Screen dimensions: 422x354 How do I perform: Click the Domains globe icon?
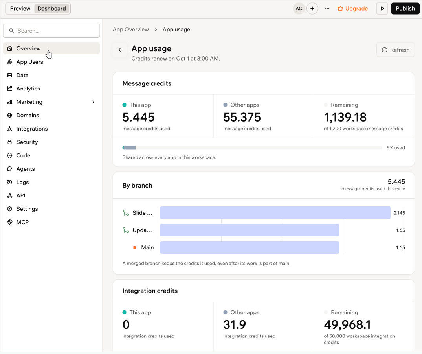(x=10, y=115)
